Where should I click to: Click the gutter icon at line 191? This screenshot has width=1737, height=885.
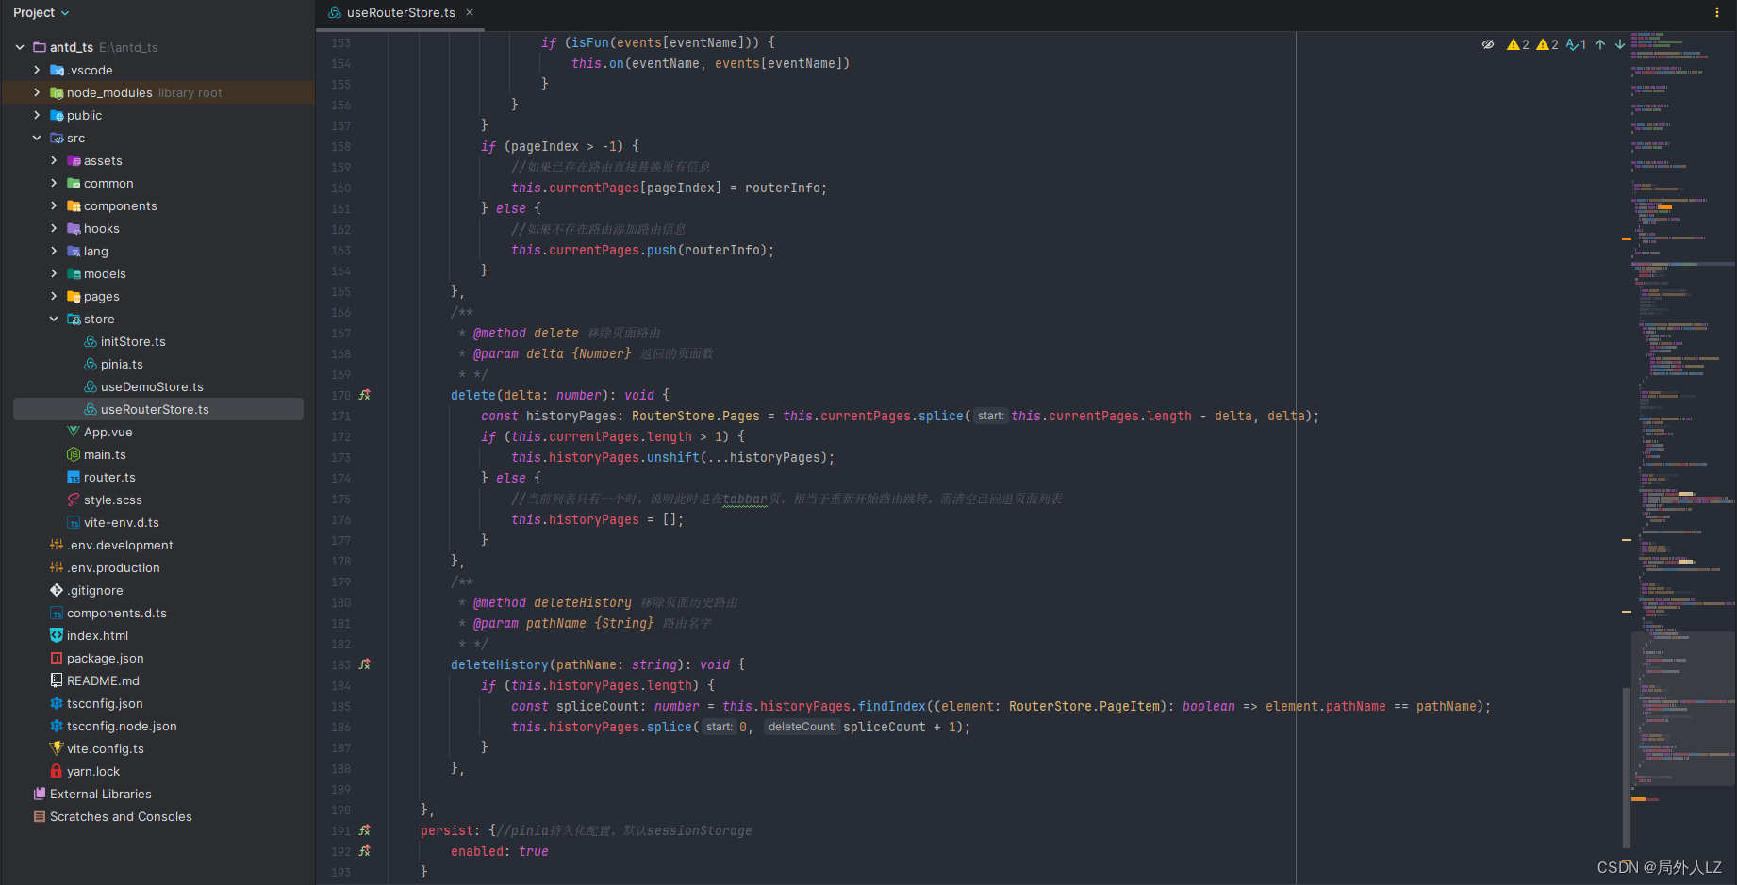click(x=365, y=830)
